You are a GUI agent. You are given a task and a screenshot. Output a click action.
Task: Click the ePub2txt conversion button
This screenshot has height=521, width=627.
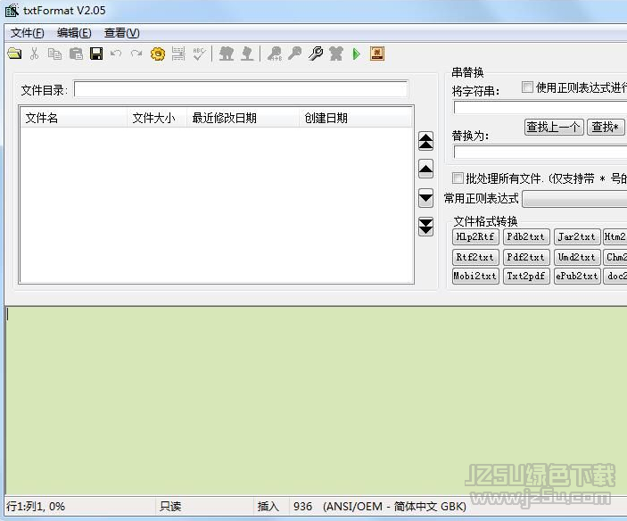pos(577,276)
